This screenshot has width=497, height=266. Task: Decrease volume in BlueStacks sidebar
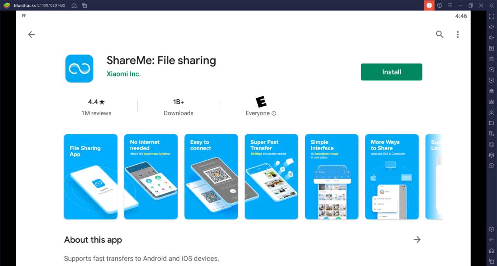click(x=492, y=38)
